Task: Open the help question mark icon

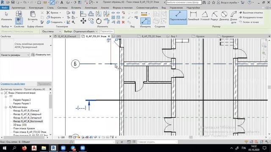Action: pyautogui.click(x=249, y=3)
